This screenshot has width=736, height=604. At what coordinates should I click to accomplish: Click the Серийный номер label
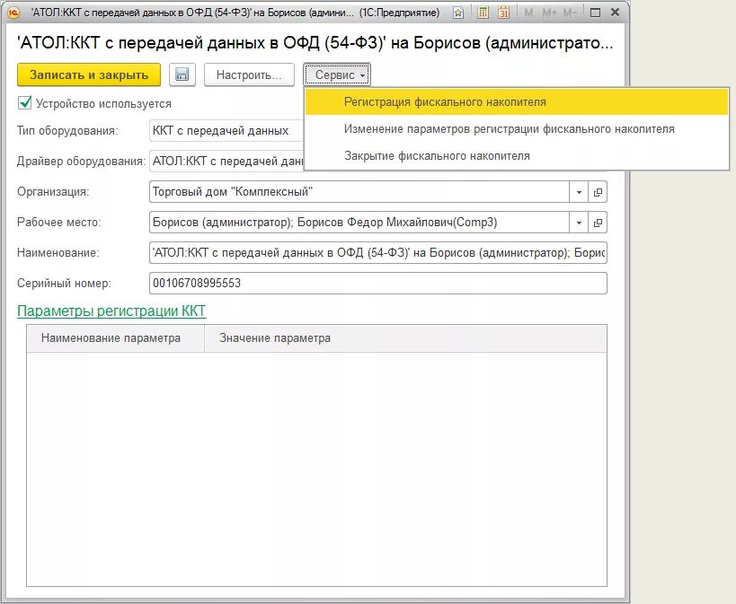(x=64, y=284)
